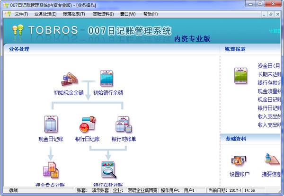Click the 初始银行余额 label link
Viewport: 284px width, 196px height.
(108, 93)
